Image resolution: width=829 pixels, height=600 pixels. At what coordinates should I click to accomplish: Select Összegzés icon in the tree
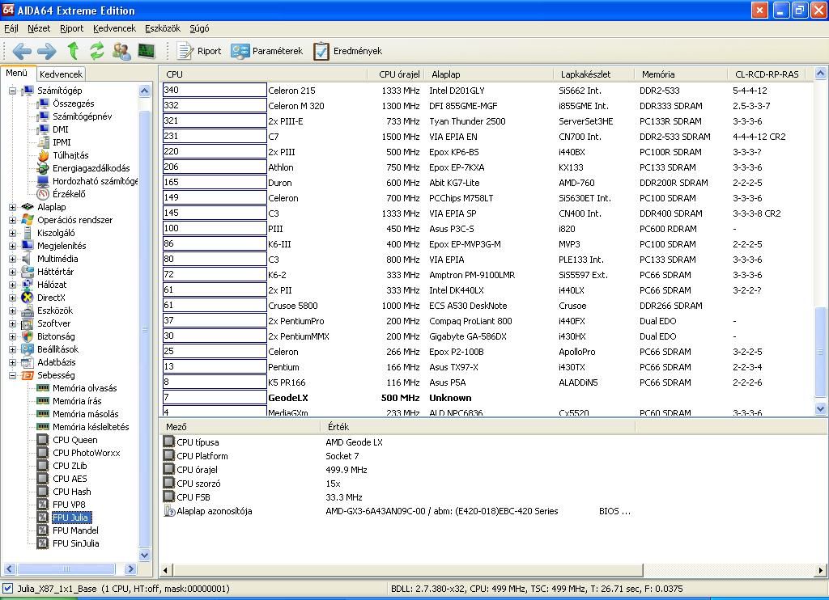pyautogui.click(x=43, y=104)
